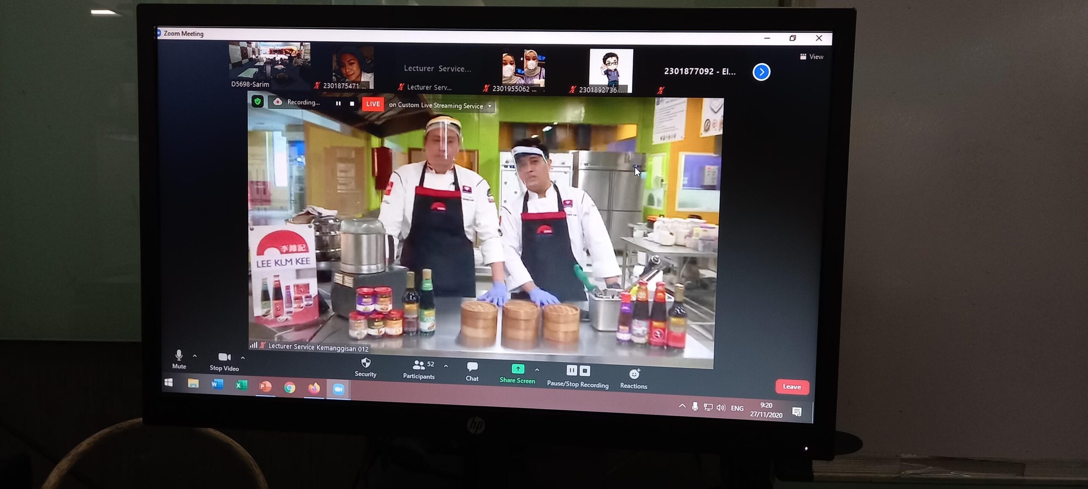
Task: Expand audio options arrow beside Mute
Action: coord(195,356)
